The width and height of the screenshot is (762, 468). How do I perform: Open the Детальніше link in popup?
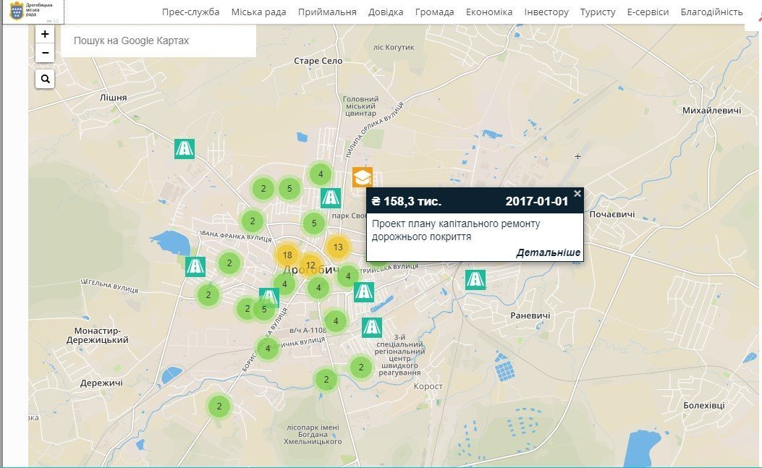click(548, 252)
